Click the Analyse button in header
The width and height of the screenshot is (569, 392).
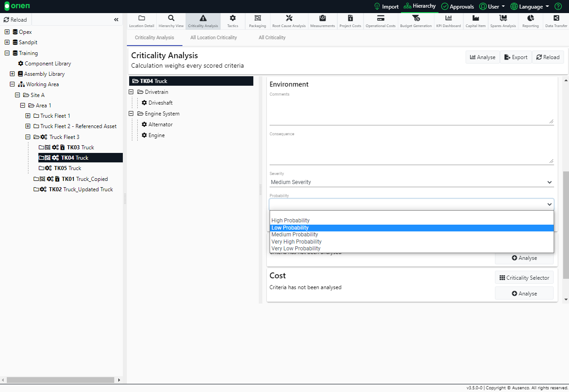coord(483,57)
